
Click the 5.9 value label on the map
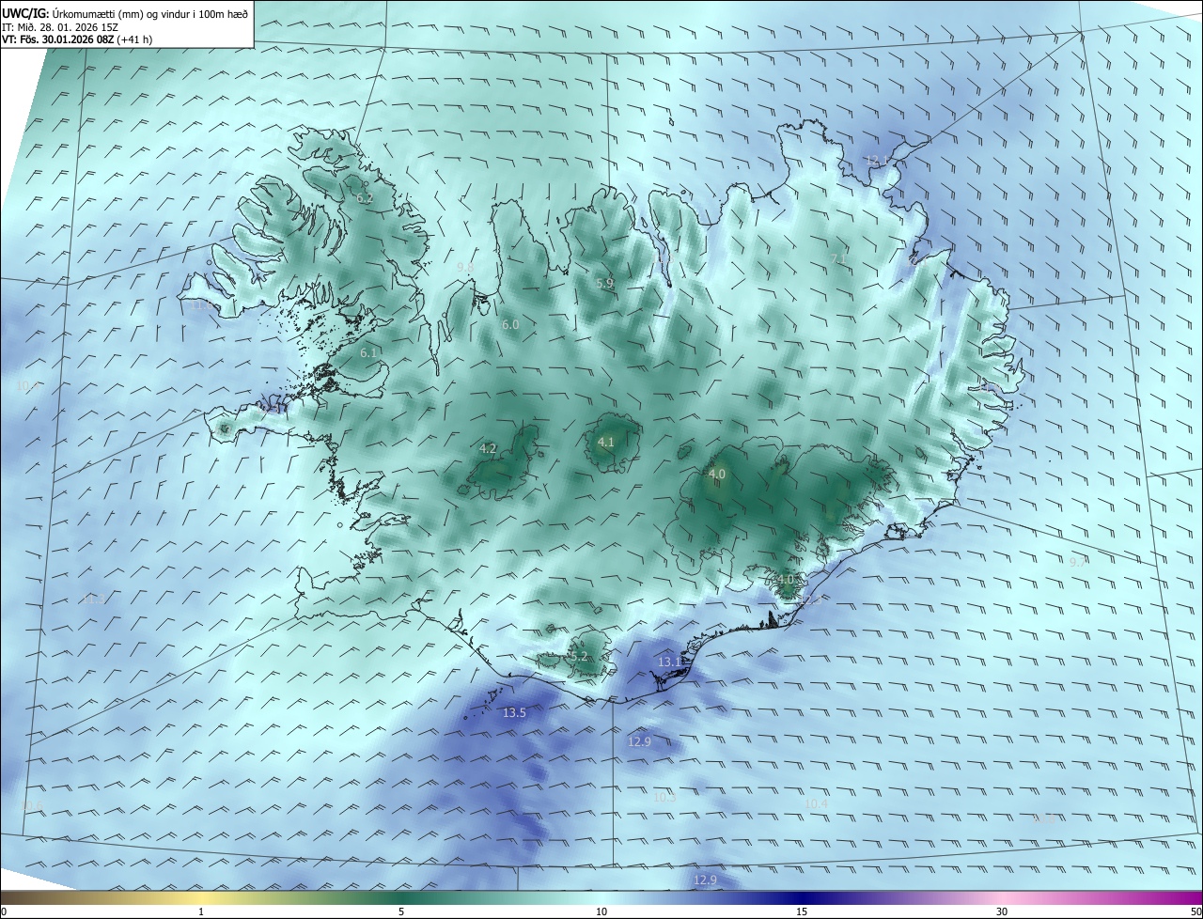[x=604, y=283]
